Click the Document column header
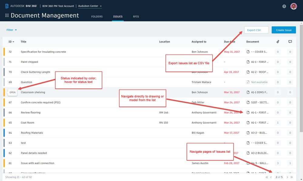 click(x=253, y=42)
